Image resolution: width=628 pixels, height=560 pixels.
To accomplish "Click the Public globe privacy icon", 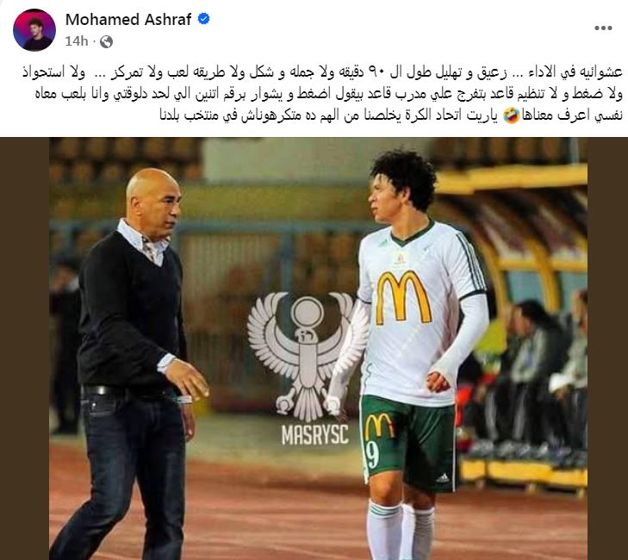I will click(x=106, y=41).
